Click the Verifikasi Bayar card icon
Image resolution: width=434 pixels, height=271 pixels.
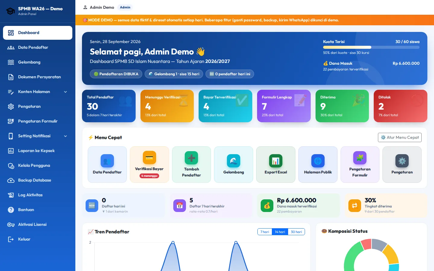[x=149, y=157]
